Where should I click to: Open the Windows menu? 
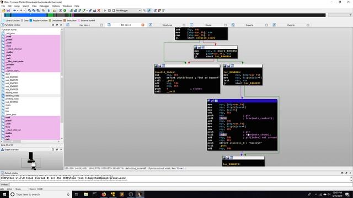67,6
